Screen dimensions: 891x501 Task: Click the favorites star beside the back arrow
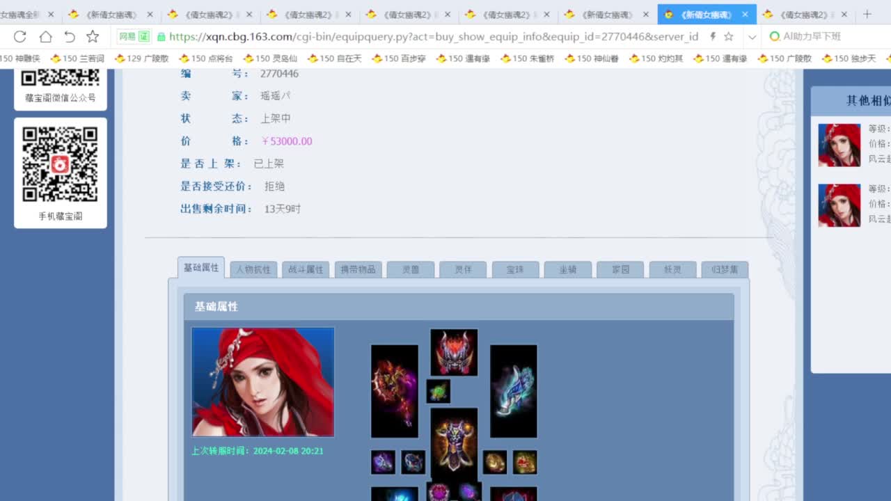pyautogui.click(x=93, y=37)
